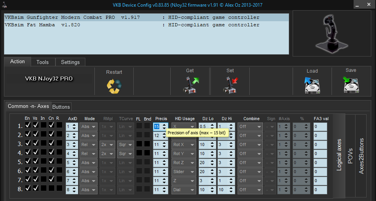Open the Axes2Buttons vertical tab
This screenshot has width=376, height=201.
(361, 156)
